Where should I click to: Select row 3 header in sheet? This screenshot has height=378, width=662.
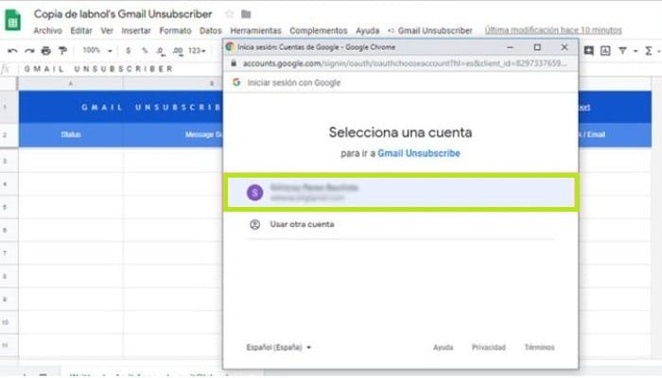pyautogui.click(x=9, y=162)
